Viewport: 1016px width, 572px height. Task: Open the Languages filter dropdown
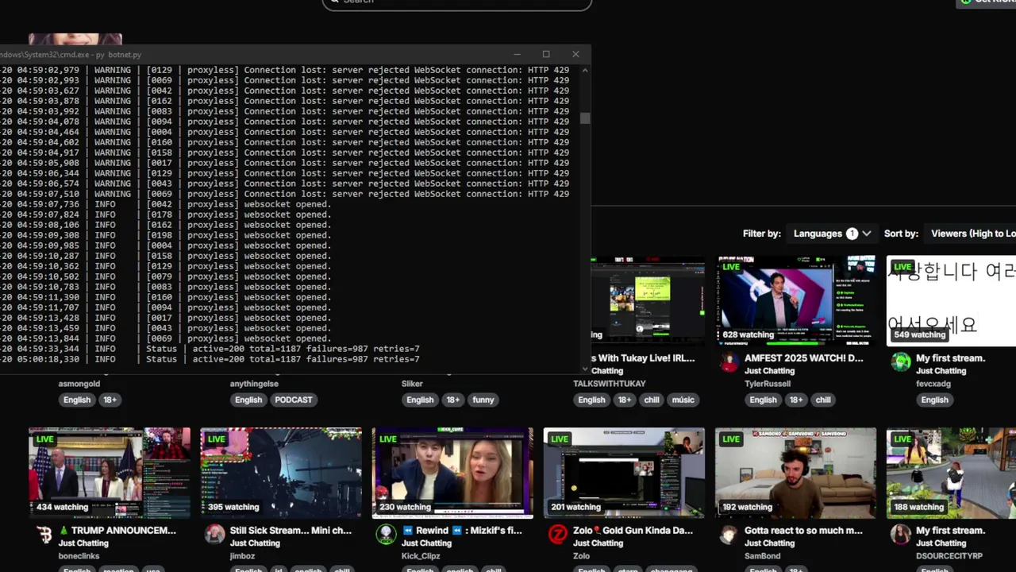click(832, 234)
